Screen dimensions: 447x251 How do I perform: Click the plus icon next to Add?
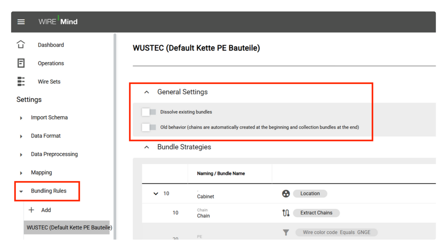coord(31,210)
